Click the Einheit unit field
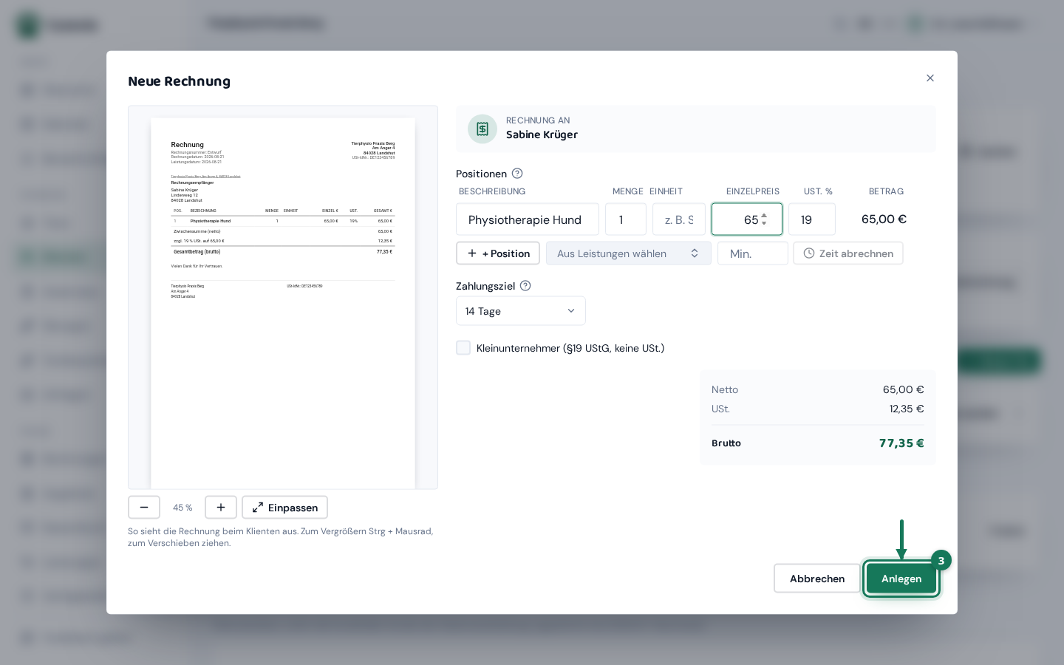This screenshot has height=665, width=1064. 679,219
